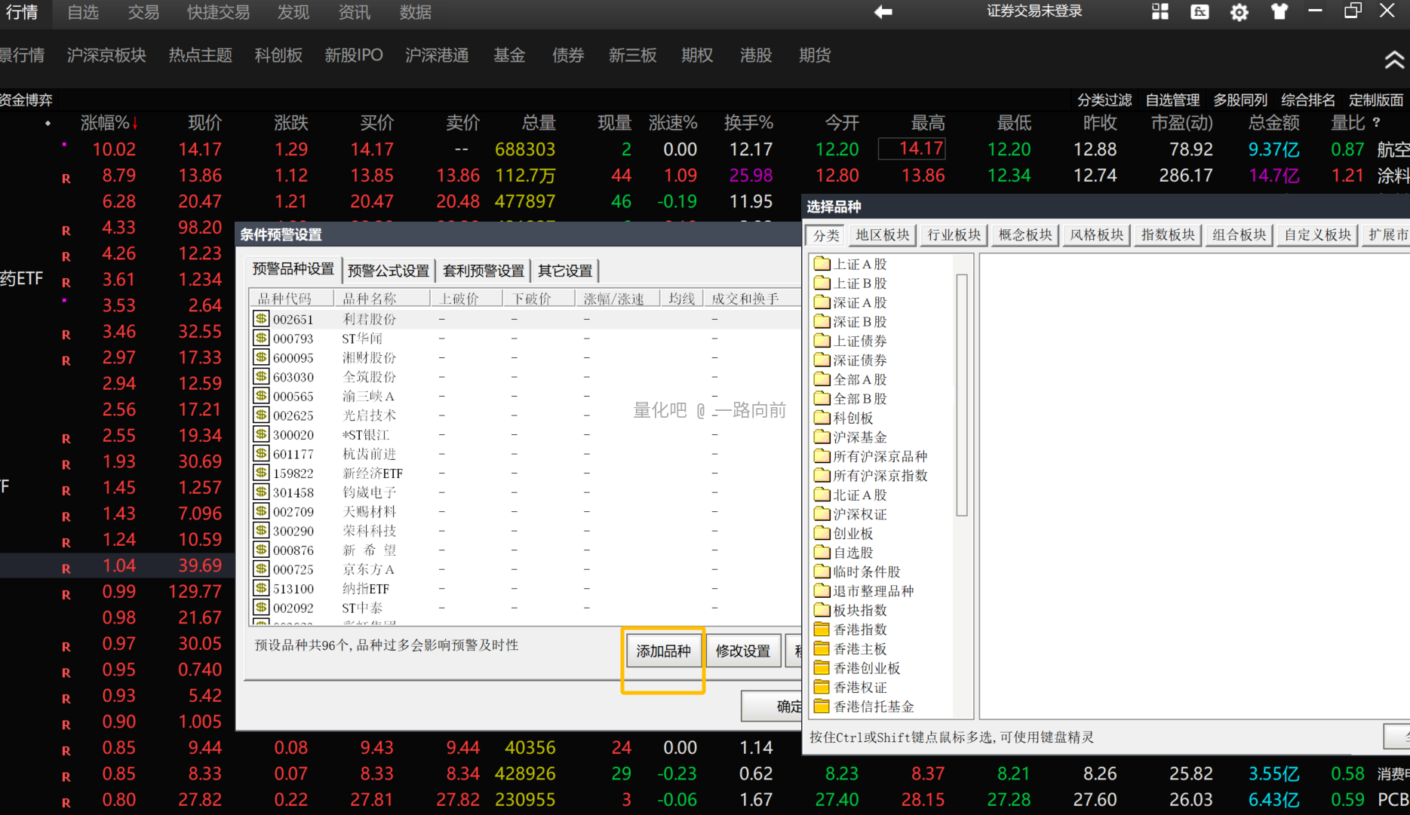Screen dimensions: 1410x815
Task: Open the 概念板块 tab
Action: coord(1024,235)
